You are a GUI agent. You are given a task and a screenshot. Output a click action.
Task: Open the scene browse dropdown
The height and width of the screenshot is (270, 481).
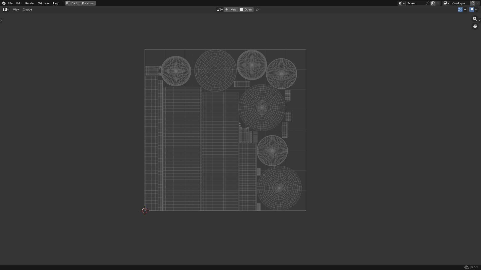pyautogui.click(x=402, y=3)
